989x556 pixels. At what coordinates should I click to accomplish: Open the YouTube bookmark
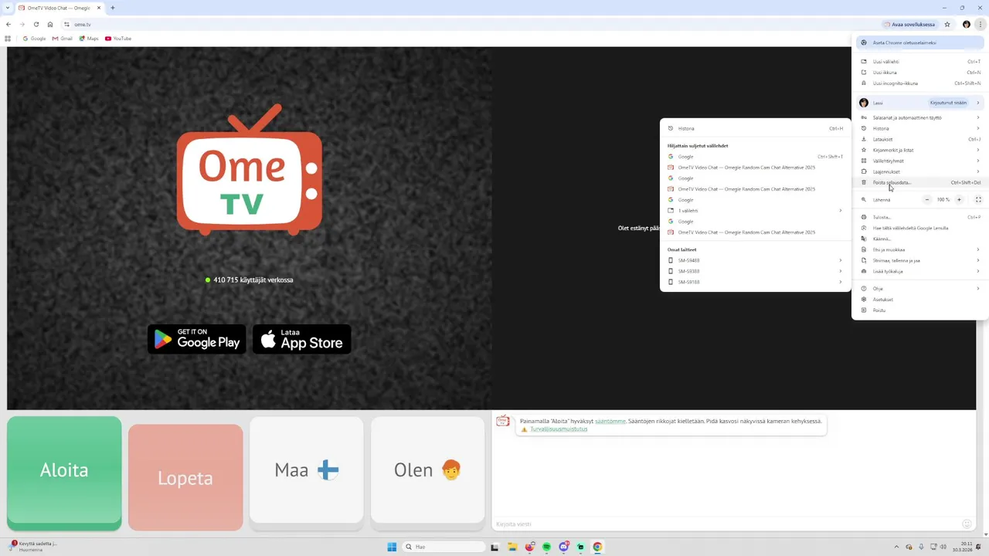tap(118, 38)
